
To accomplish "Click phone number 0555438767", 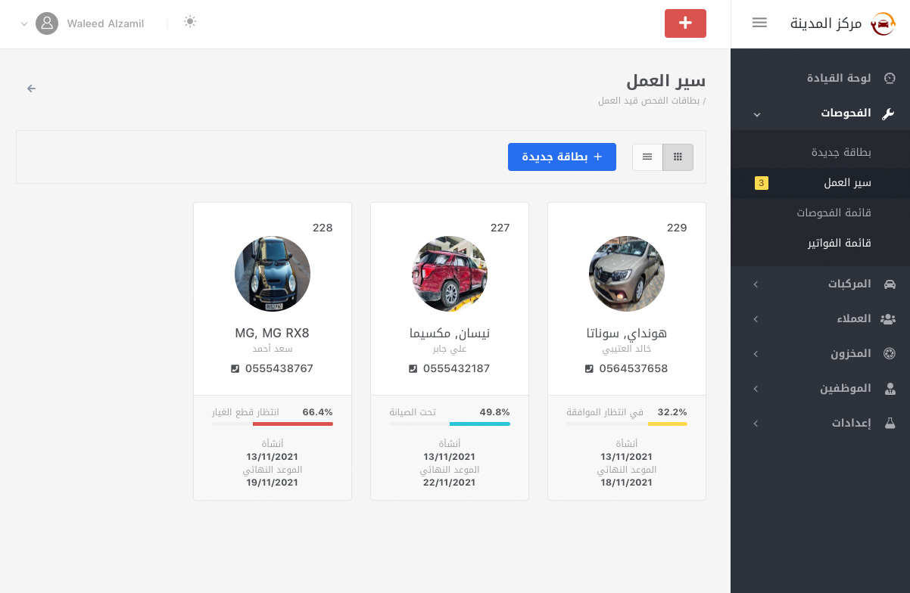I will 279,368.
